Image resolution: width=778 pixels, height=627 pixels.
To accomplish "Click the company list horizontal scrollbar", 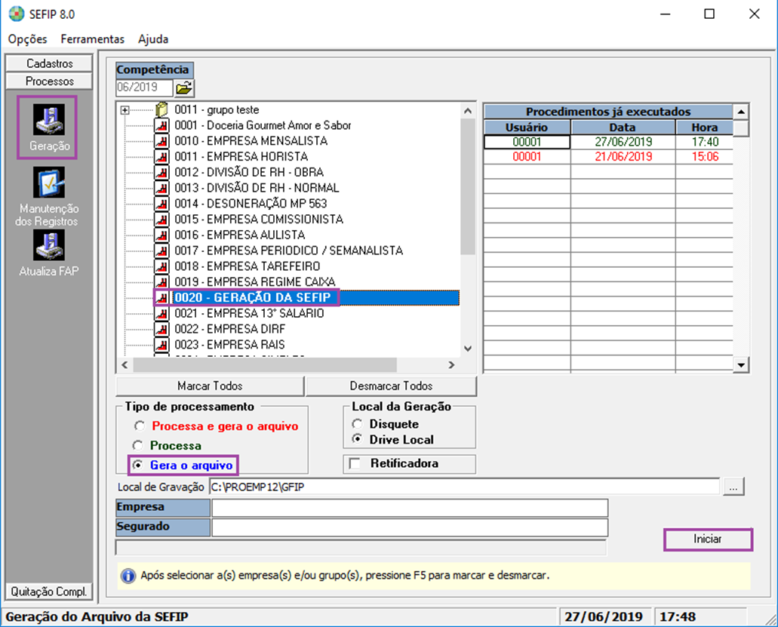I will [287, 365].
